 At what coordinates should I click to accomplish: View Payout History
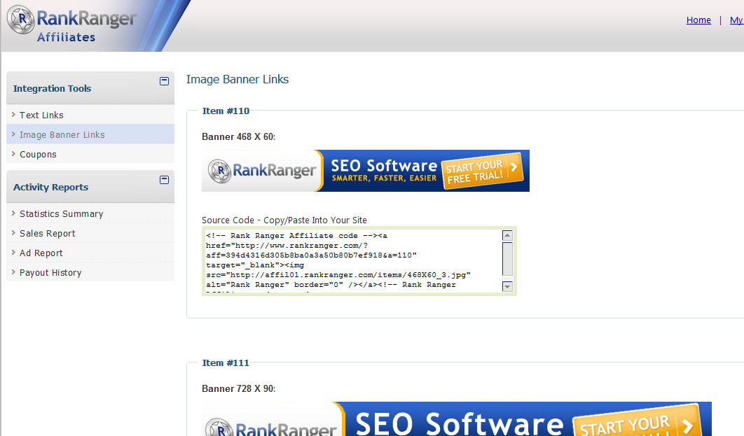click(50, 272)
